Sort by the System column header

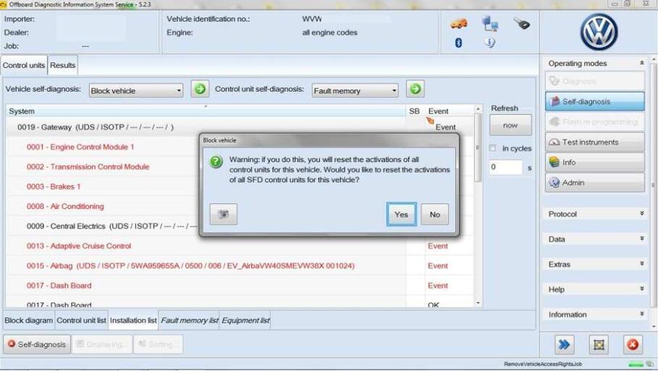tap(206, 111)
